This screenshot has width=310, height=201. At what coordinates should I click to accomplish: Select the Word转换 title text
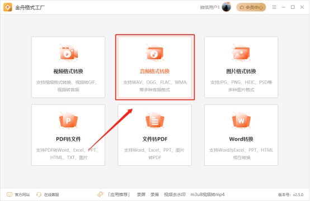coord(241,139)
